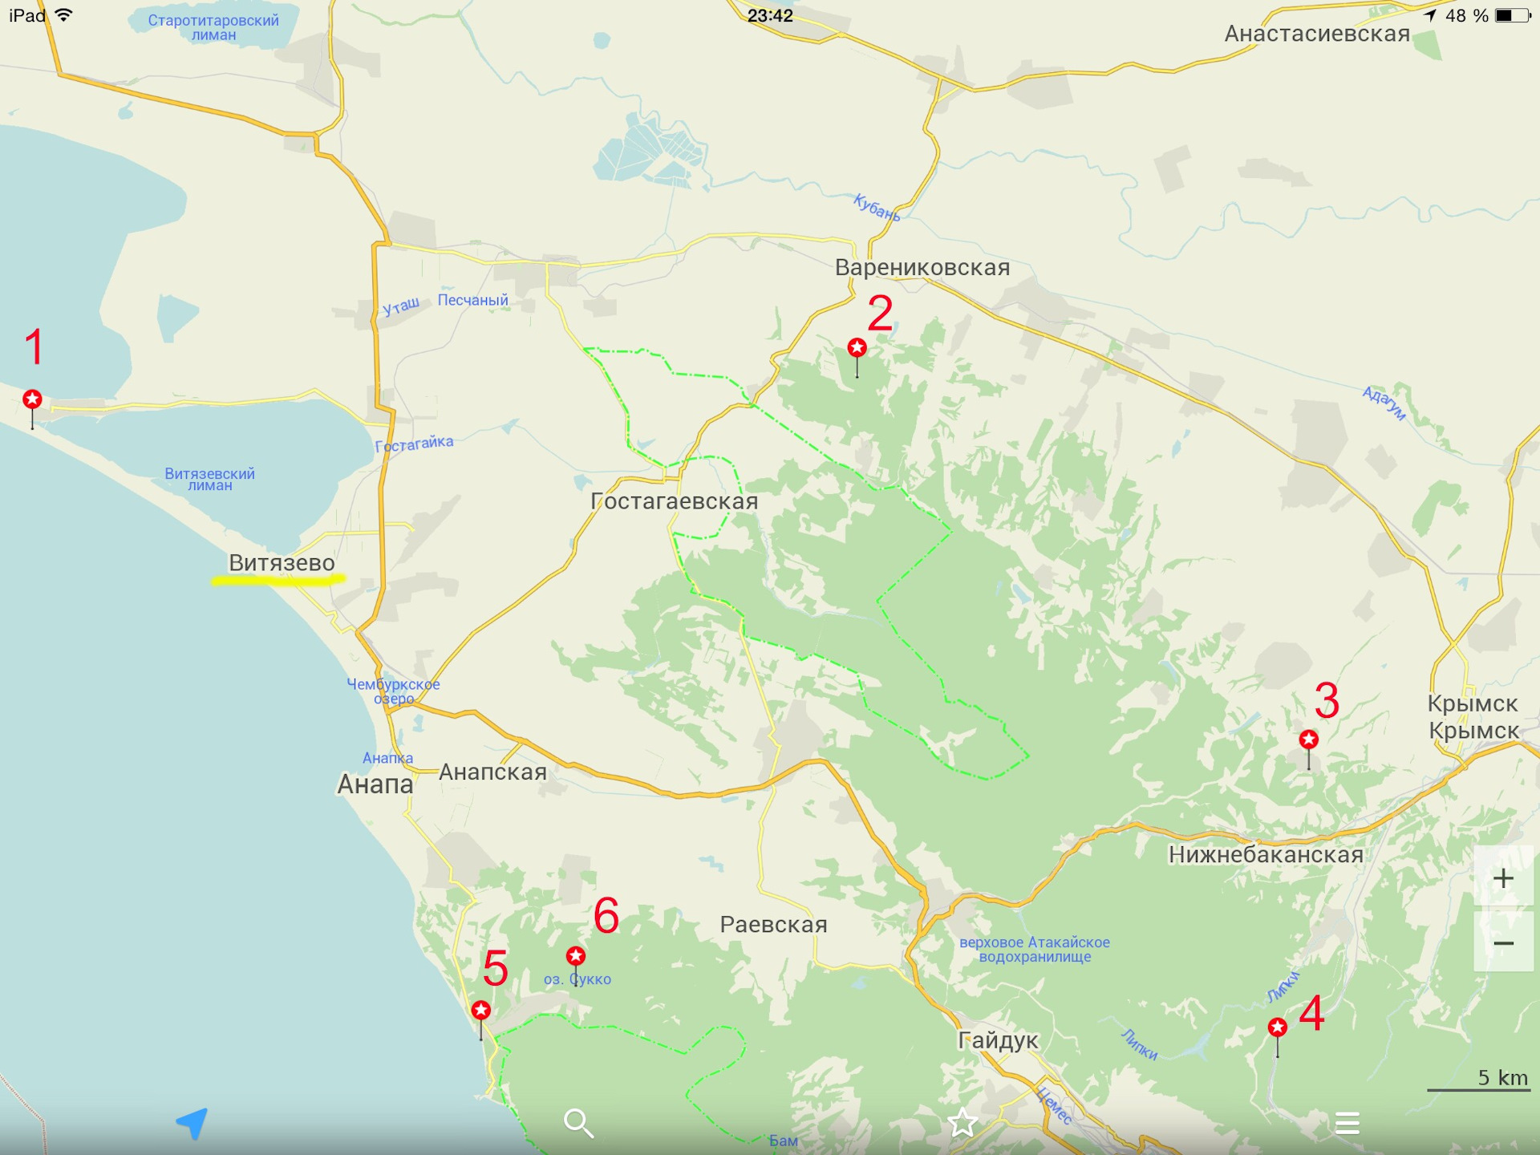This screenshot has width=1540, height=1155.
Task: Select the red star pin by the Липки river
Action: point(1277,1027)
